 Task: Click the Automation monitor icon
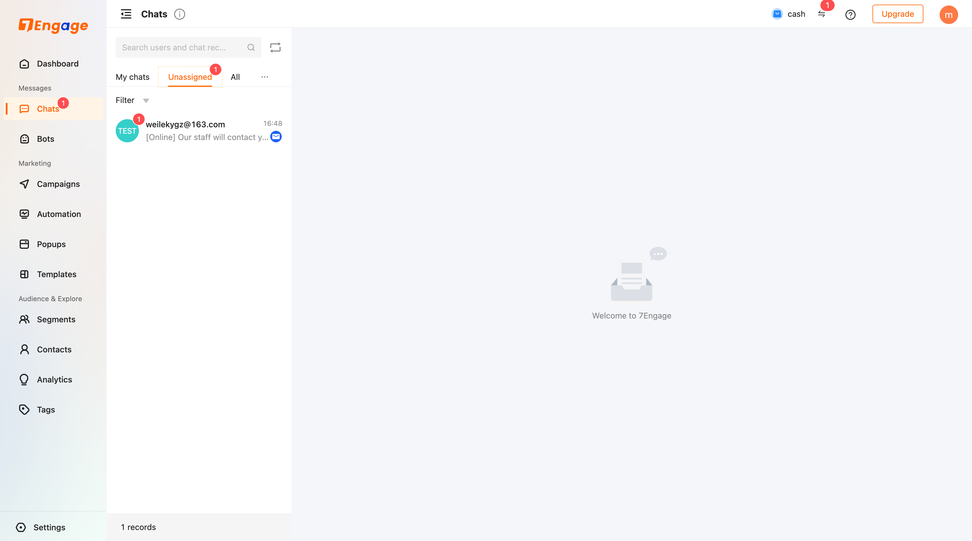pos(24,214)
